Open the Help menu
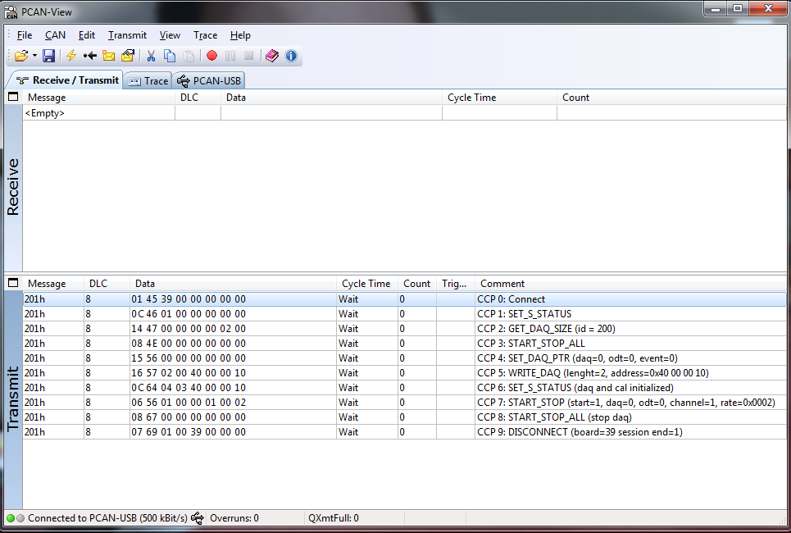Image resolution: width=791 pixels, height=533 pixels. [x=240, y=35]
